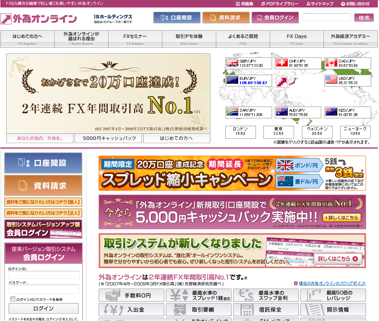Select はじめての方へ banner tab

(177, 138)
